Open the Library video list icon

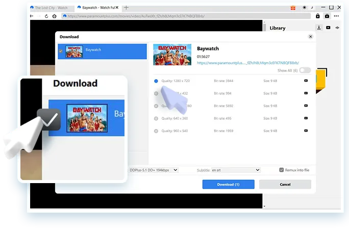pyautogui.click(x=328, y=28)
